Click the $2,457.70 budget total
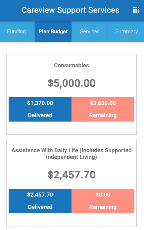The height and width of the screenshot is (230, 144). point(72,175)
